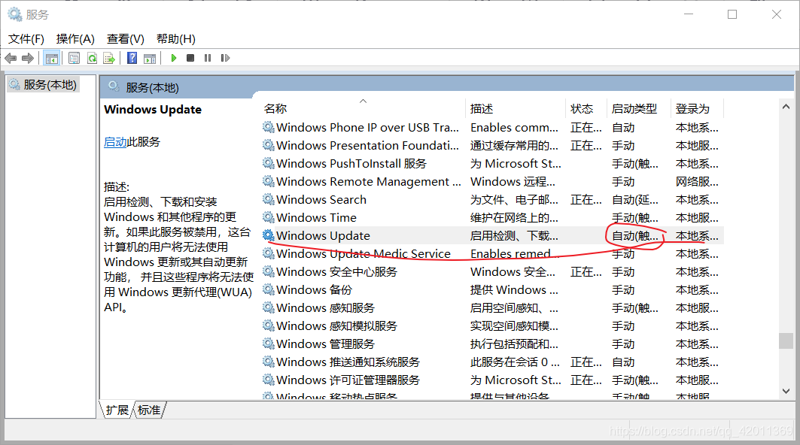Sort by the 登录为 column header
The height and width of the screenshot is (445, 800).
(x=697, y=108)
